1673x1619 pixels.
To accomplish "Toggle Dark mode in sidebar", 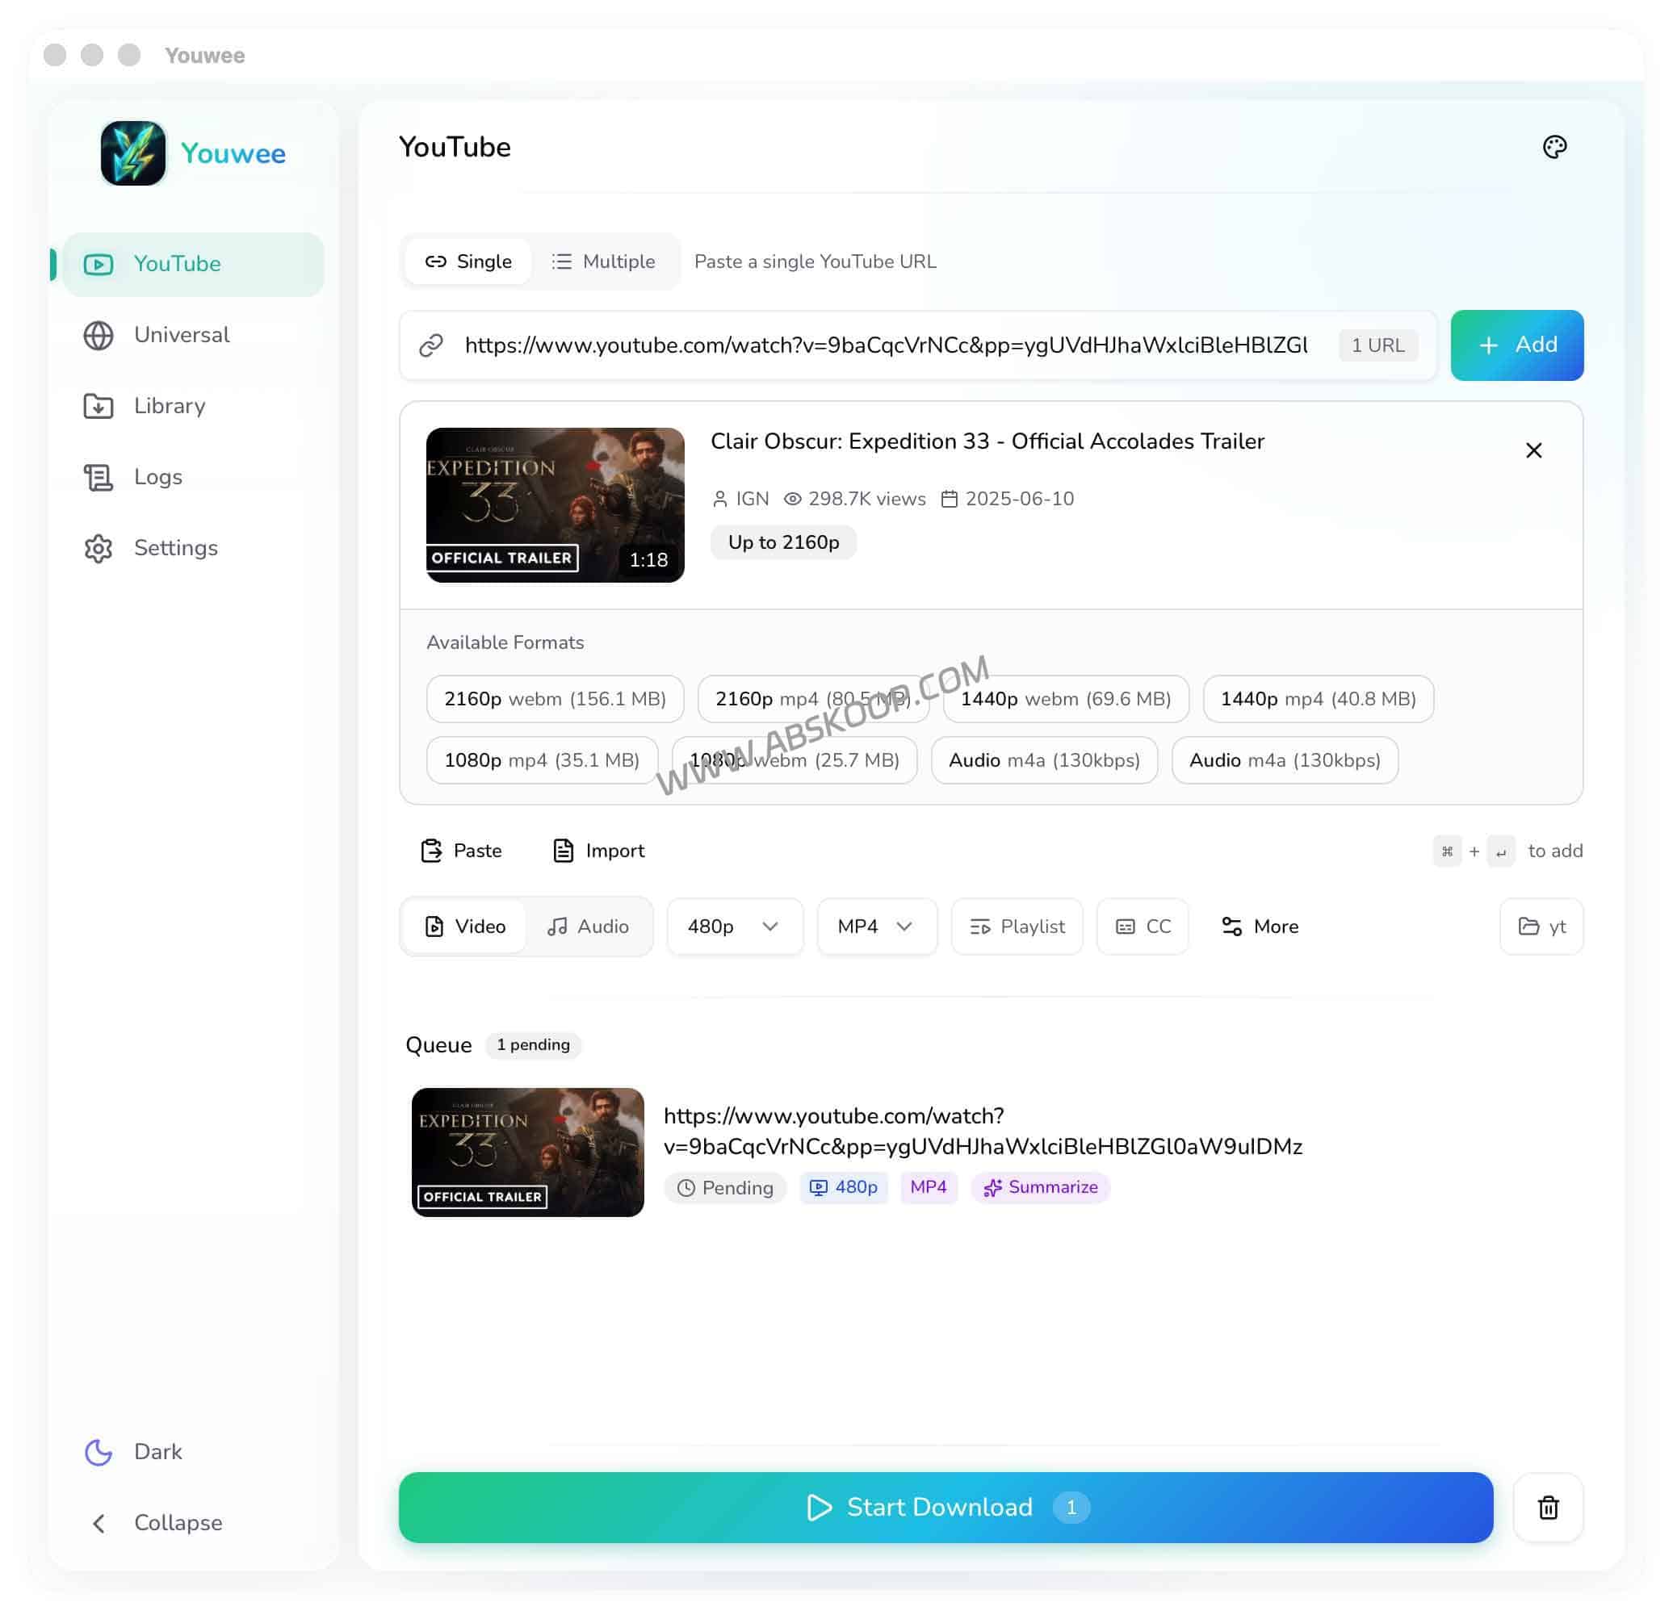I will coord(158,1451).
